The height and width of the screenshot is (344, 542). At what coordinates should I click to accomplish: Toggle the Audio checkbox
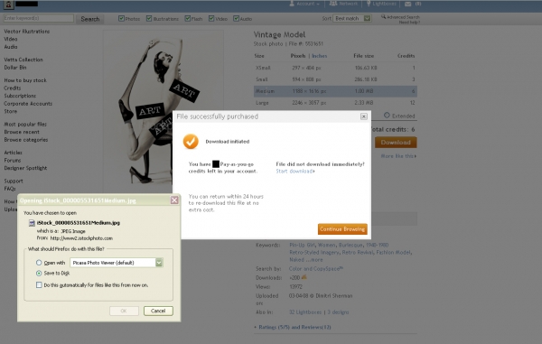coord(236,18)
